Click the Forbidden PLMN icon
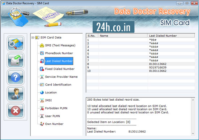 tap(42, 108)
